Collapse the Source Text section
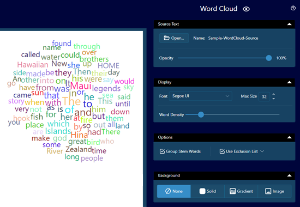Image resolution: width=300 pixels, height=207 pixels. click(289, 24)
